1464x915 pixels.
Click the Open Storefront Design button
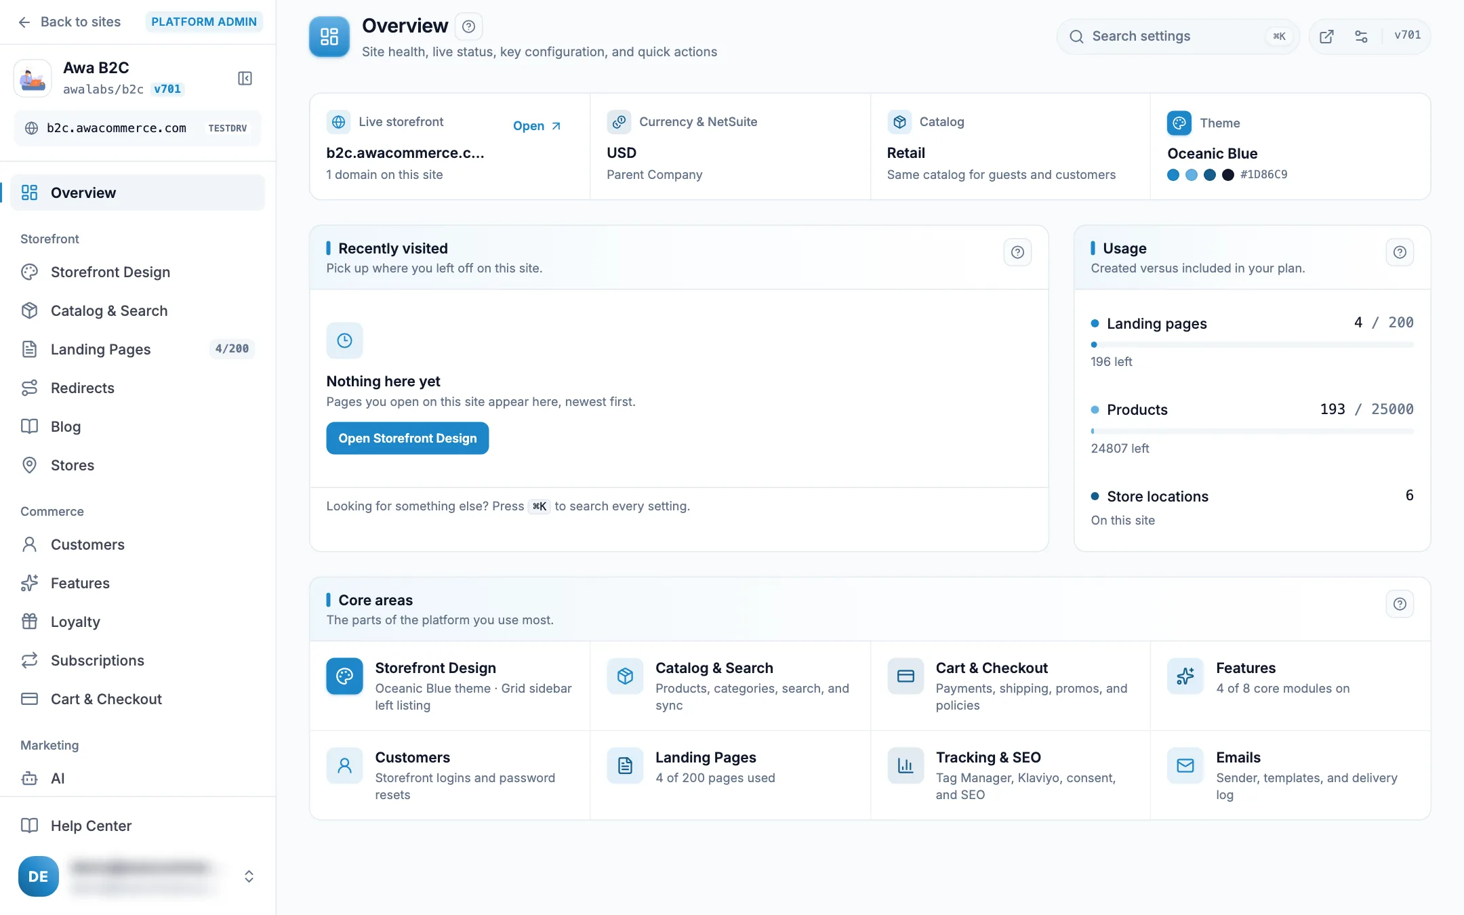point(407,439)
